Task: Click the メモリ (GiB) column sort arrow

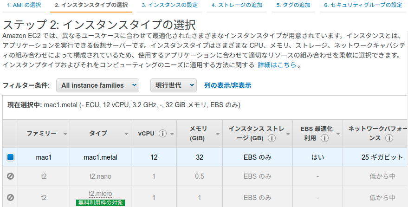Action: click(218, 134)
